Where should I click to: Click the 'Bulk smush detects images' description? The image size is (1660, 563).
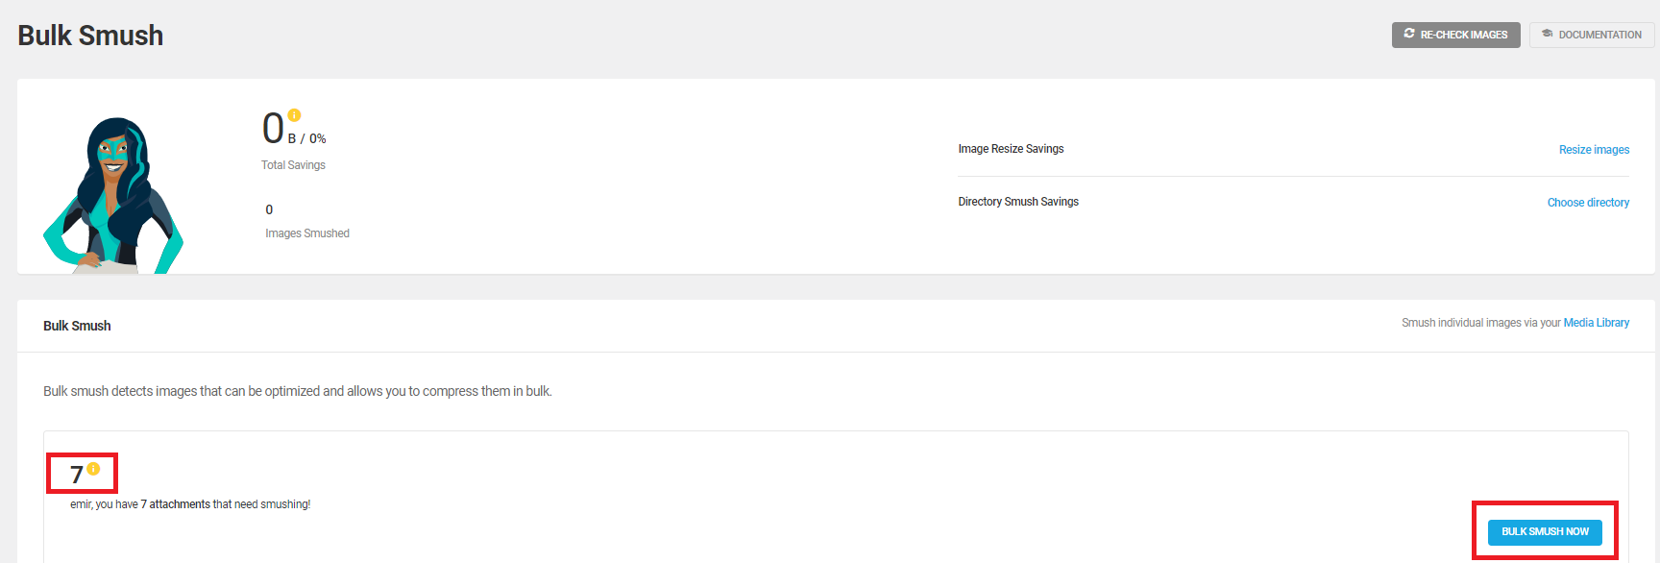[298, 391]
